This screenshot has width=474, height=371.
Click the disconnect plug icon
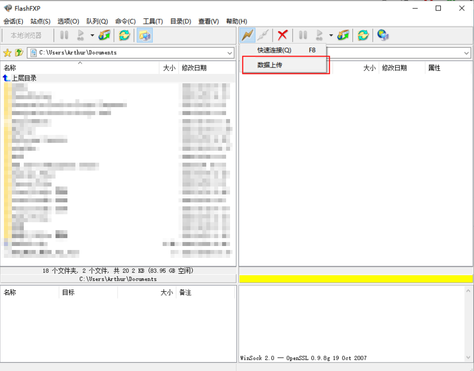pyautogui.click(x=263, y=35)
